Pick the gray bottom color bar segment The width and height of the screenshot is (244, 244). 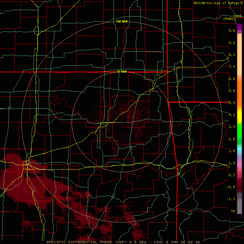[x=239, y=208]
